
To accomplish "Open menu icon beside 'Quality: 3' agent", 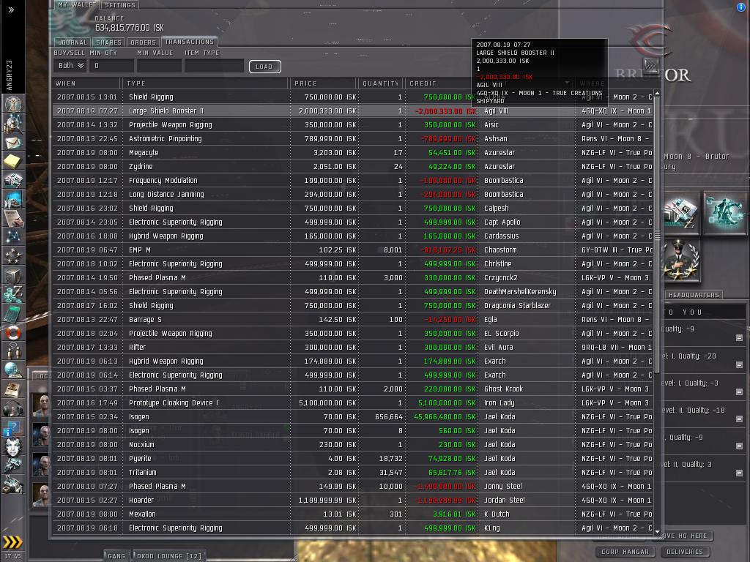I will click(x=739, y=473).
